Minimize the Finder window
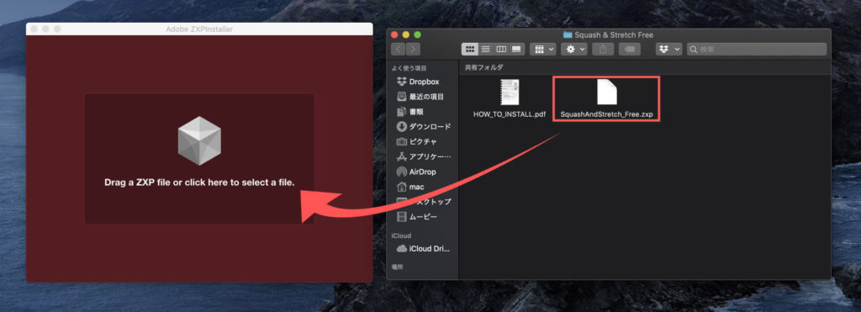The image size is (861, 312). (406, 34)
